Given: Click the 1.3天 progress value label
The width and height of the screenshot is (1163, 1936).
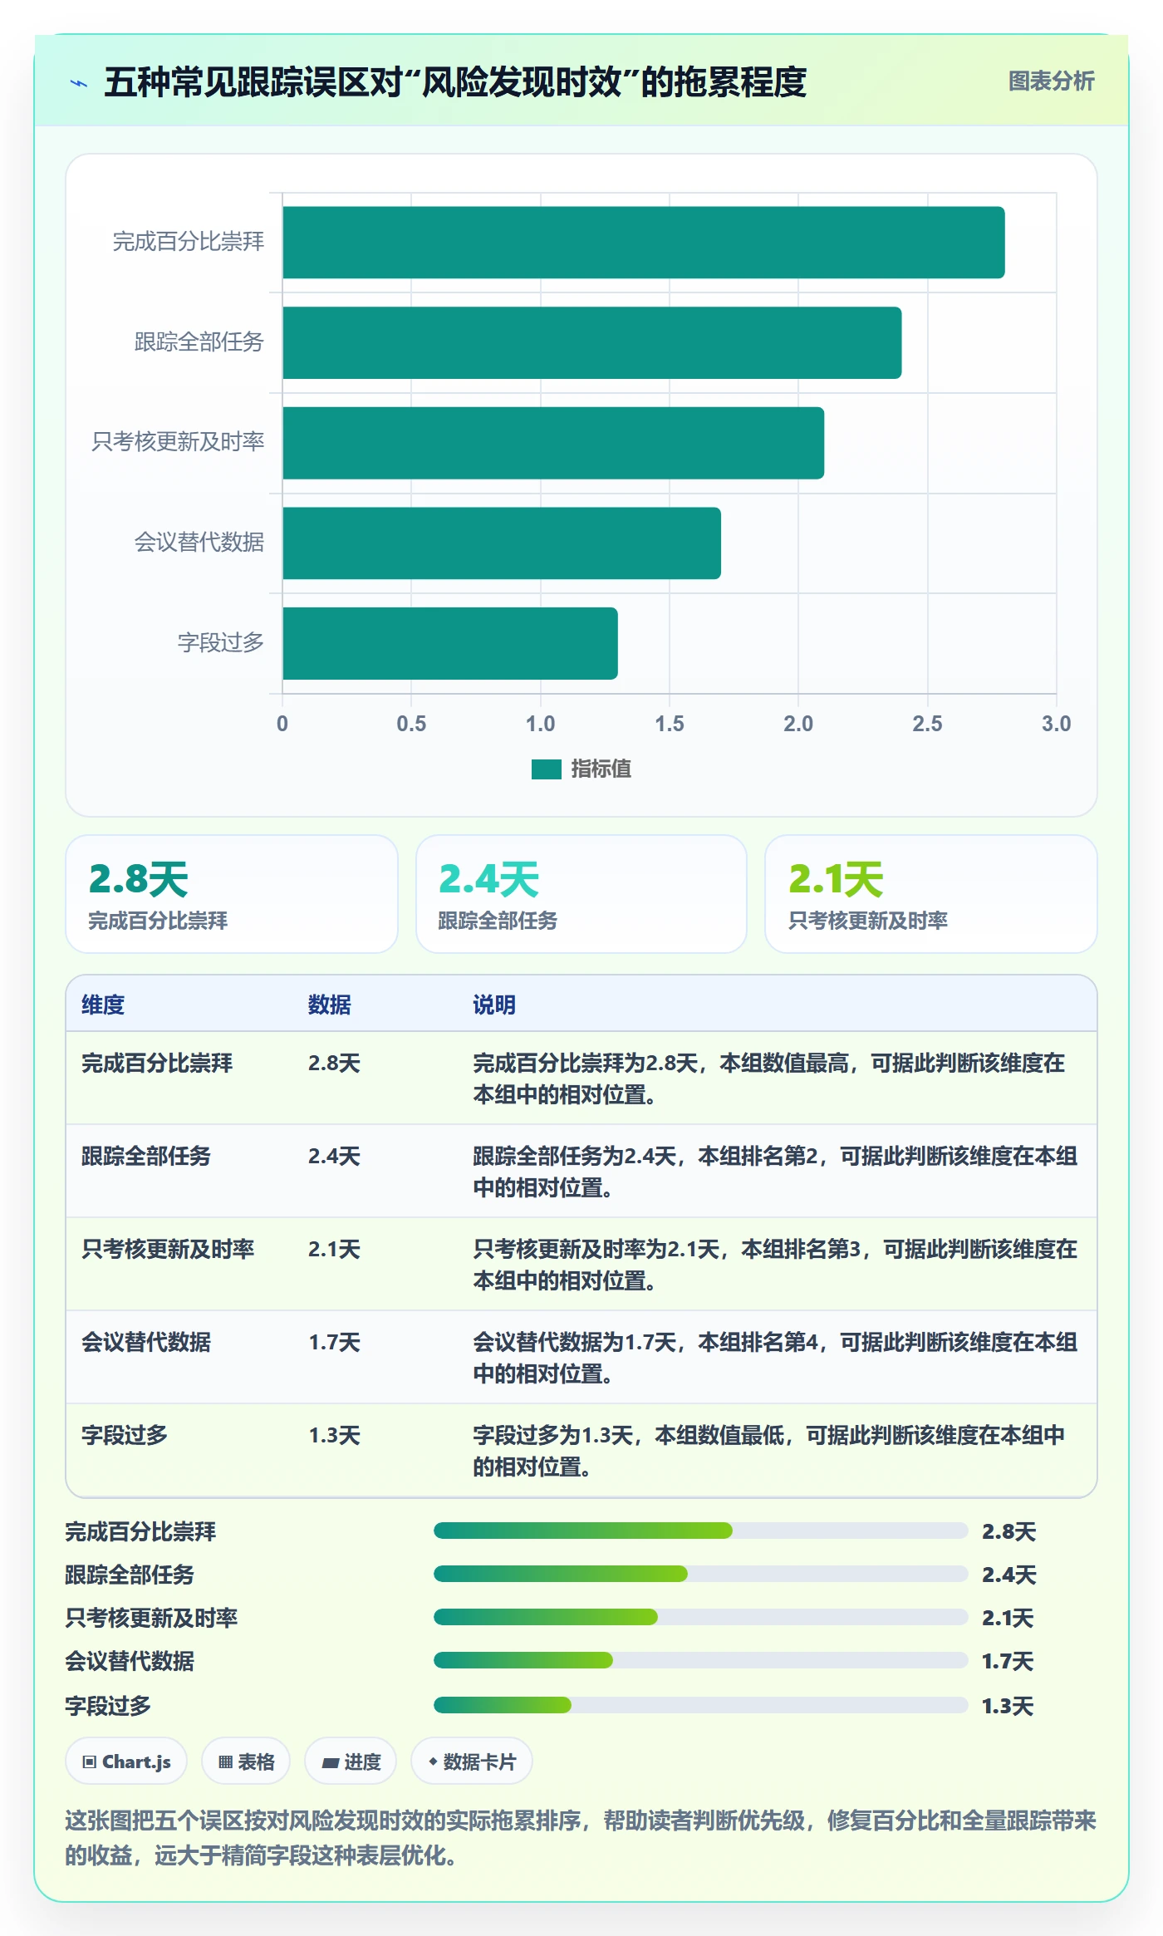Looking at the screenshot, I should pyautogui.click(x=1008, y=1706).
